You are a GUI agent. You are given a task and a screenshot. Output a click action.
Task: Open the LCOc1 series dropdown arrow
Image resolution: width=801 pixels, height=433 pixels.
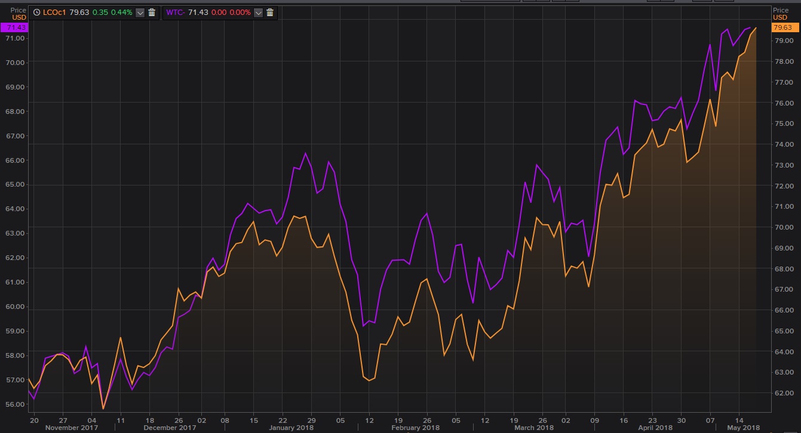tap(140, 13)
